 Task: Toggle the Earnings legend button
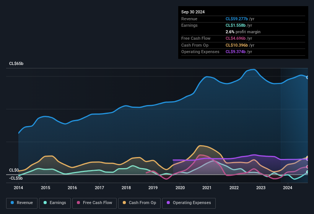pyautogui.click(x=55, y=203)
